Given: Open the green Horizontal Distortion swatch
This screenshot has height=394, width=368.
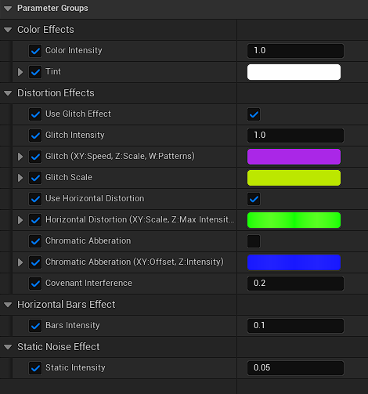Looking at the screenshot, I should coord(294,220).
